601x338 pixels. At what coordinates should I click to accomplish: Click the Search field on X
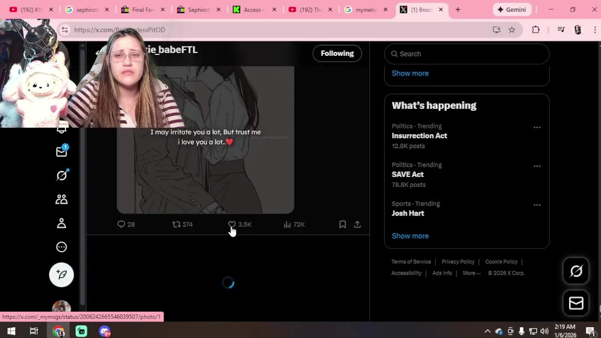point(467,54)
